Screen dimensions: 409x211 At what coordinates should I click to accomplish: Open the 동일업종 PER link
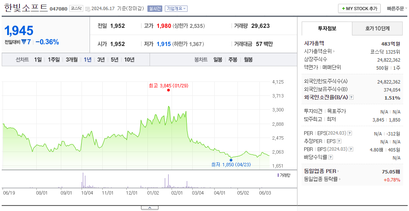point(320,171)
